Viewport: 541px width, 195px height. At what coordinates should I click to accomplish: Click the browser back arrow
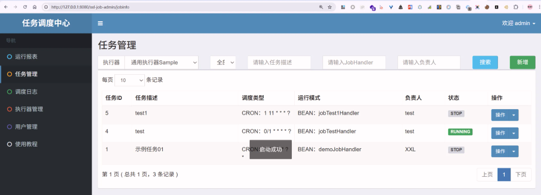click(x=6, y=7)
